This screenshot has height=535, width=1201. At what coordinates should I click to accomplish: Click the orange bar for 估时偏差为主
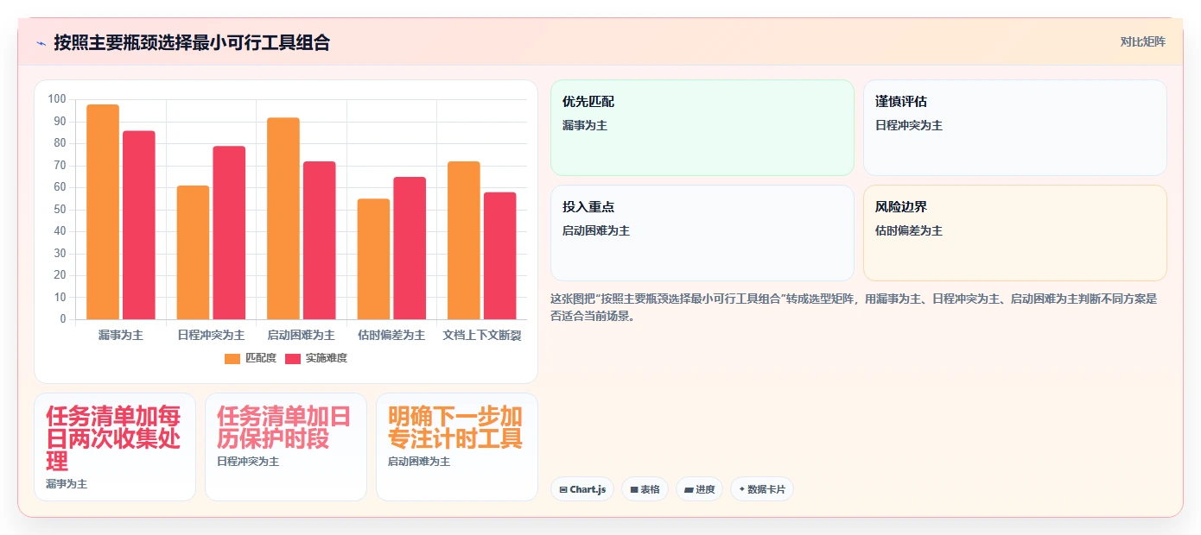(x=373, y=259)
